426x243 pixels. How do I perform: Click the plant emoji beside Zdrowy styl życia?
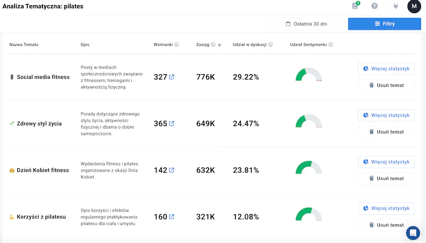point(12,124)
